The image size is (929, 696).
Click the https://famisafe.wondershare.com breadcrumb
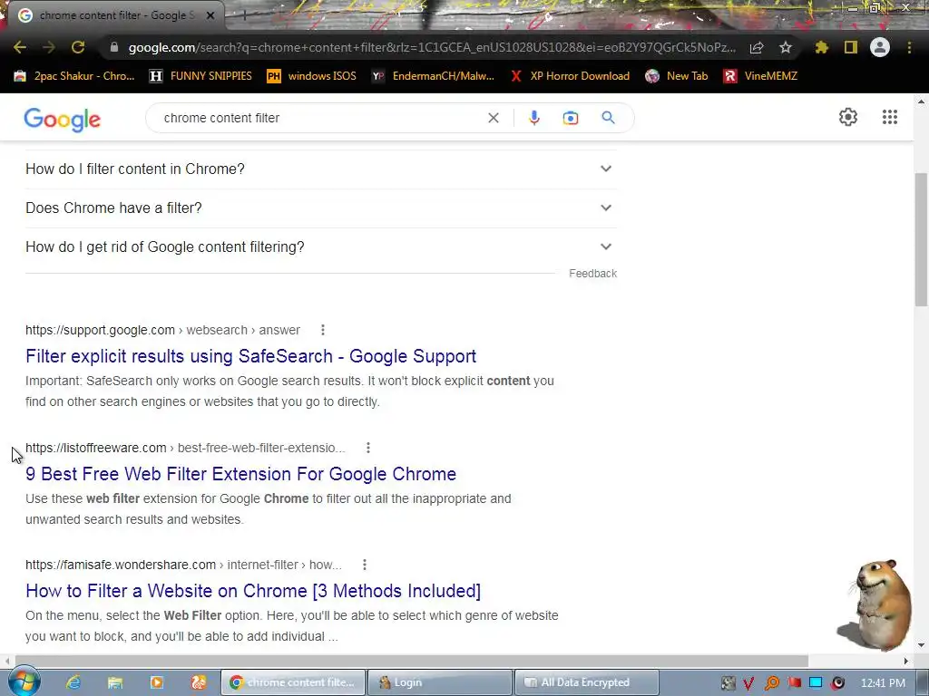[x=121, y=565]
